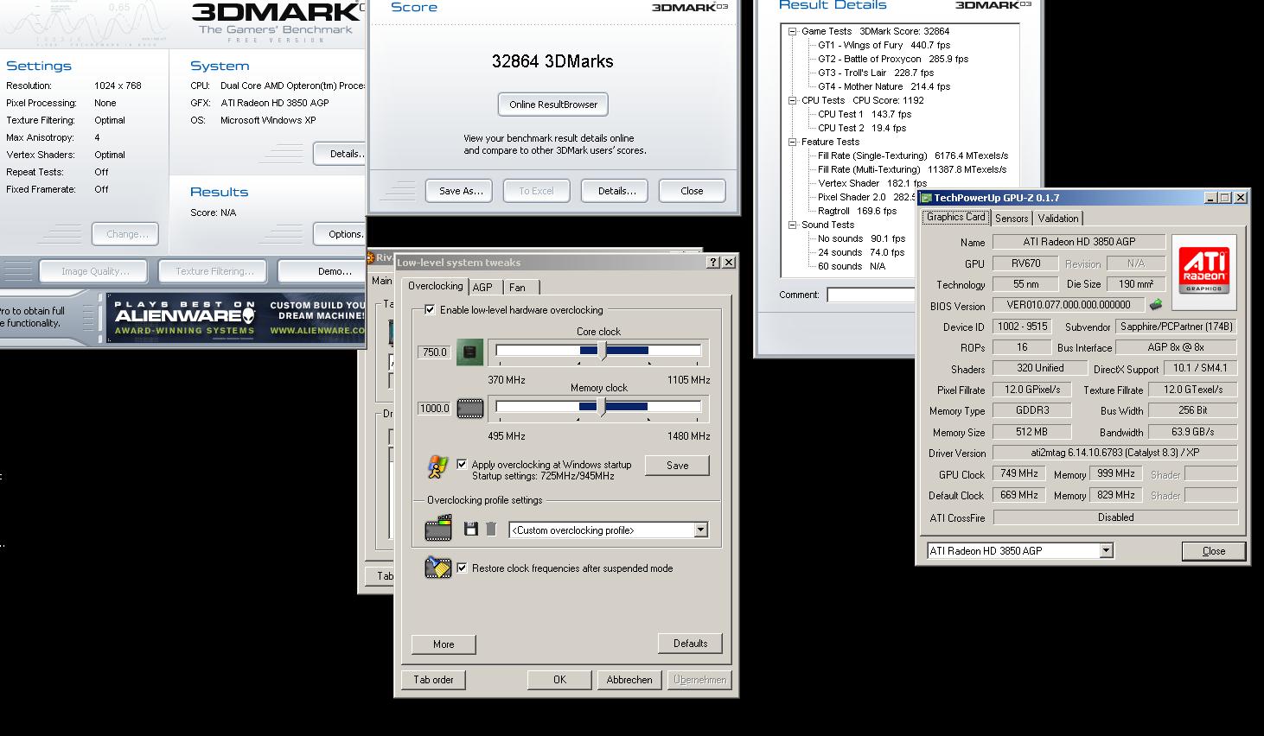
Task: Click the Tab order button
Action: click(433, 680)
